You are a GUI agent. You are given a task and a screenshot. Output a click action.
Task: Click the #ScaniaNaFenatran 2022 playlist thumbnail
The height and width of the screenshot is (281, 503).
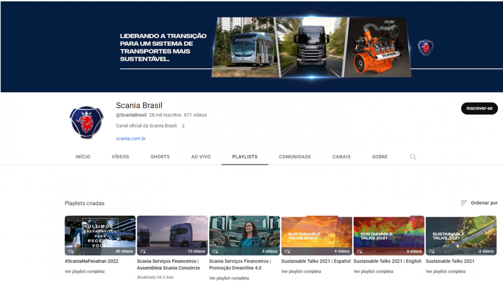pos(100,235)
